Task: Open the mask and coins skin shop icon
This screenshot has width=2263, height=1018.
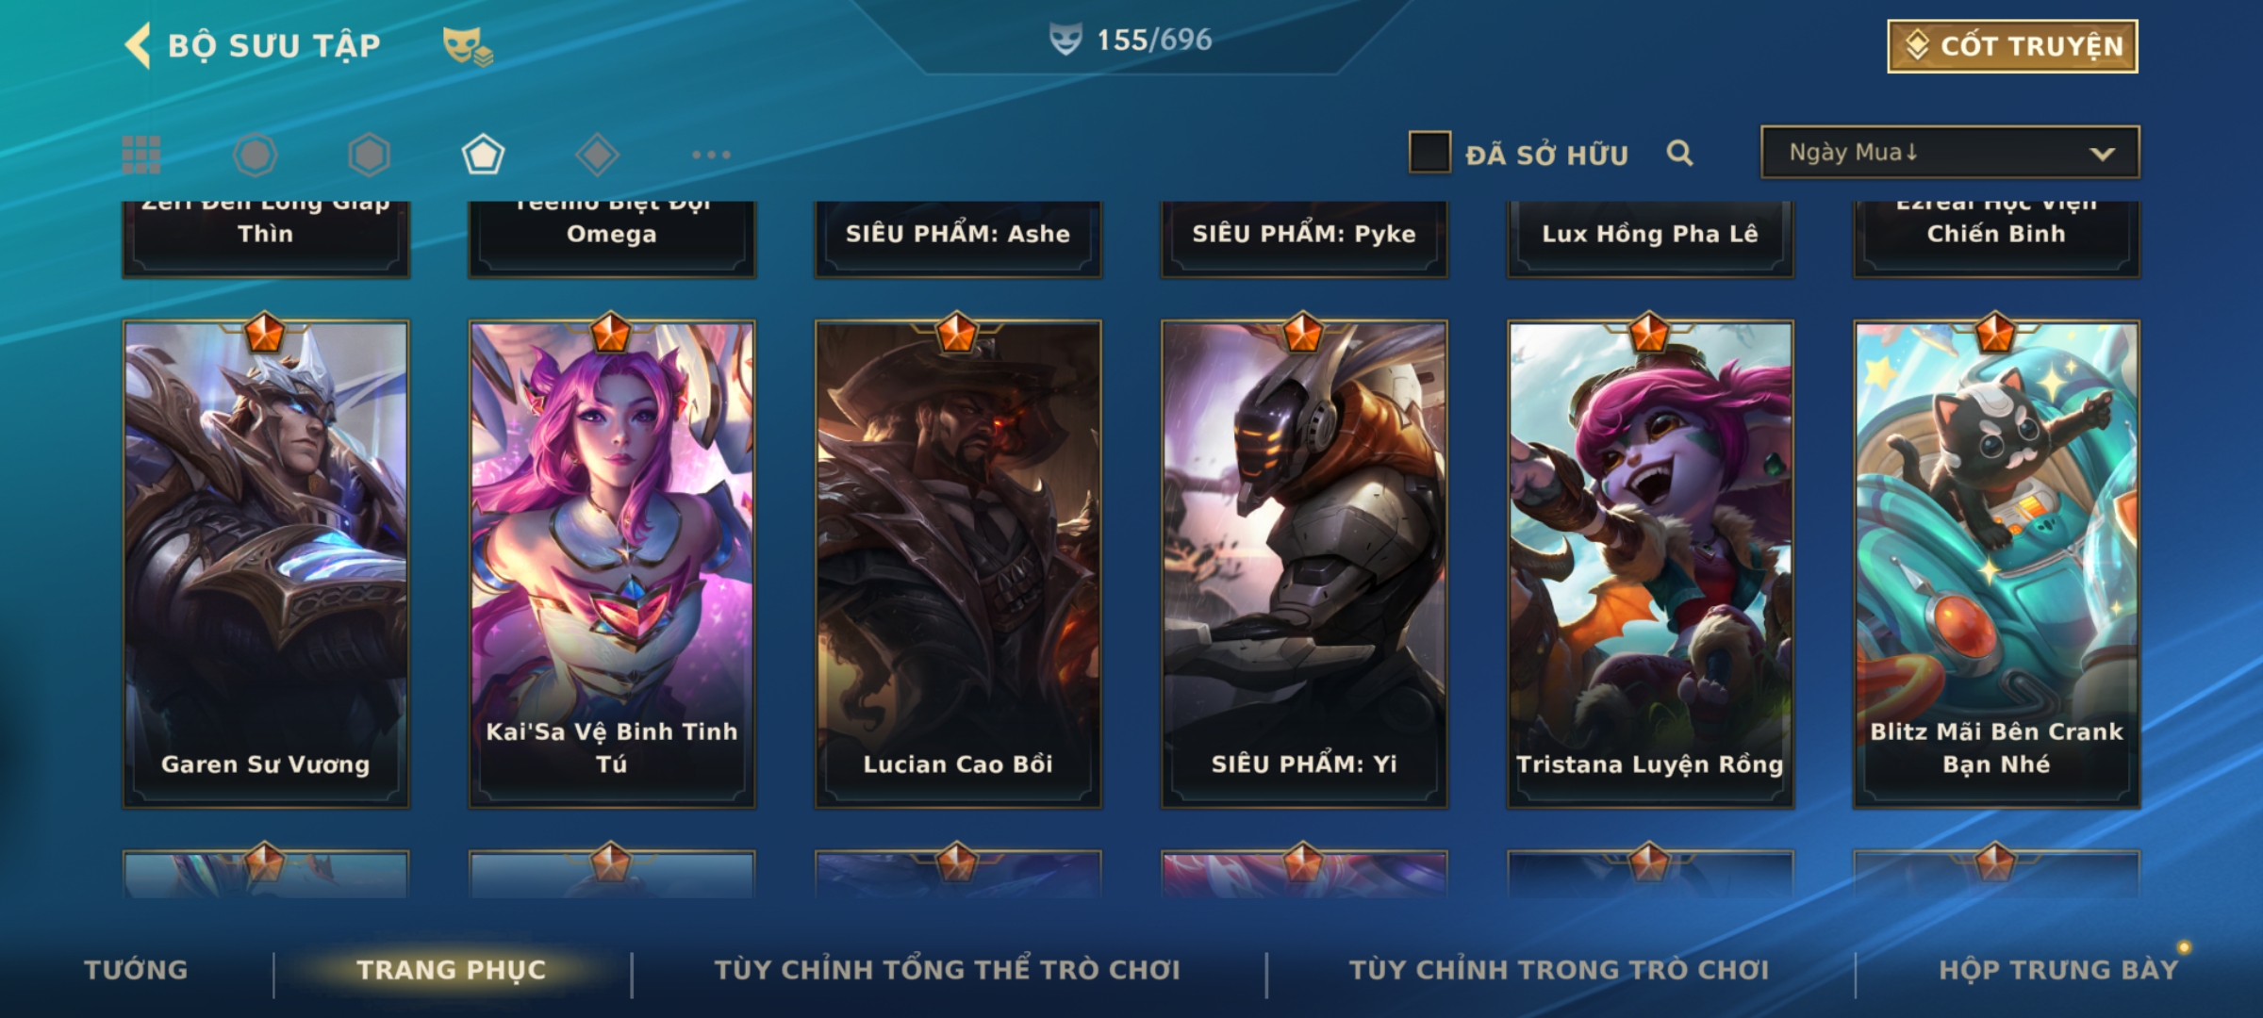Action: point(468,46)
